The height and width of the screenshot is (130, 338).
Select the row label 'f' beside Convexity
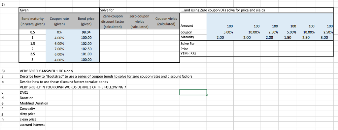point(10,109)
